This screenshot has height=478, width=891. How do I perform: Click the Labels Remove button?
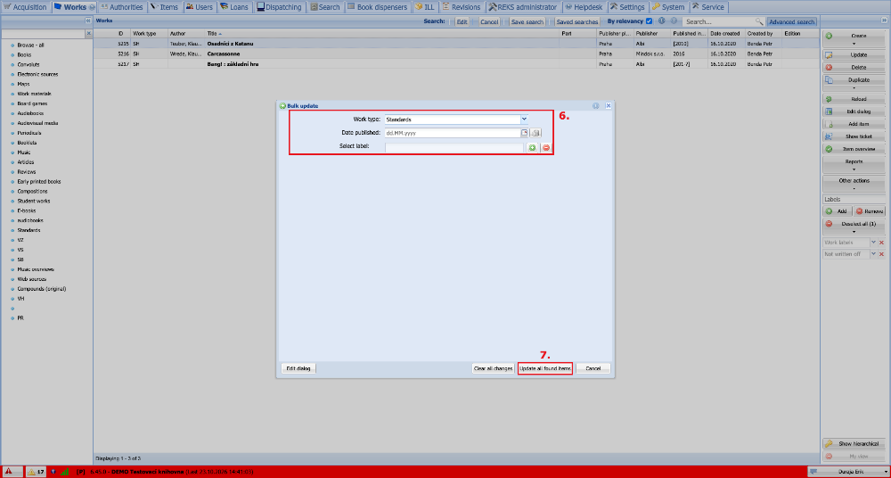point(870,211)
